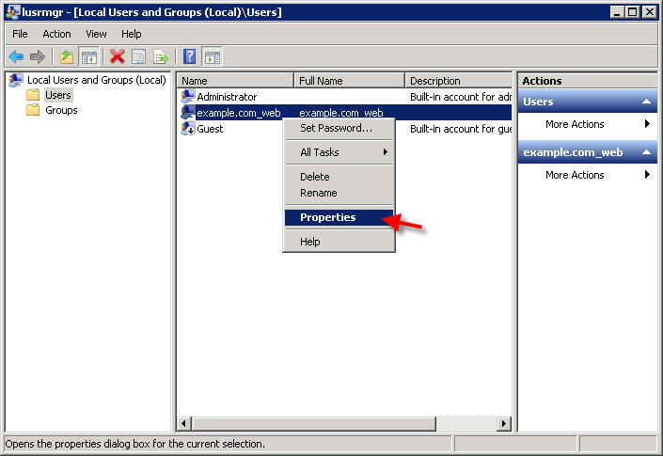The image size is (663, 456).
Task: Click the Actions pane header
Action: [588, 81]
